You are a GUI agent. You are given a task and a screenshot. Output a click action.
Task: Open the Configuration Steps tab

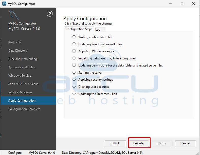(x=79, y=29)
